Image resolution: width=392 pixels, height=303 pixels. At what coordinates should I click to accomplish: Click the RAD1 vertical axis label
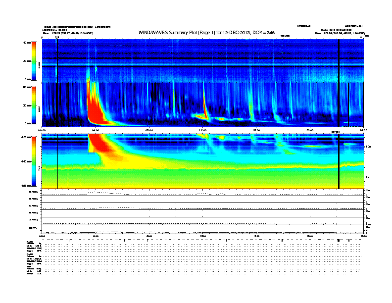tap(39, 108)
